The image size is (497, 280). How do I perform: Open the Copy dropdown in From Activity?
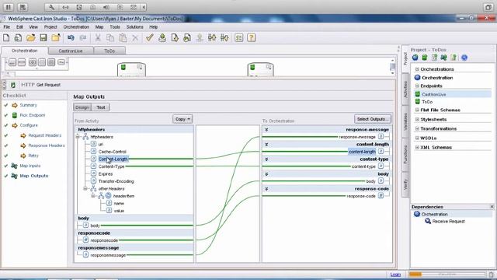[x=182, y=119]
